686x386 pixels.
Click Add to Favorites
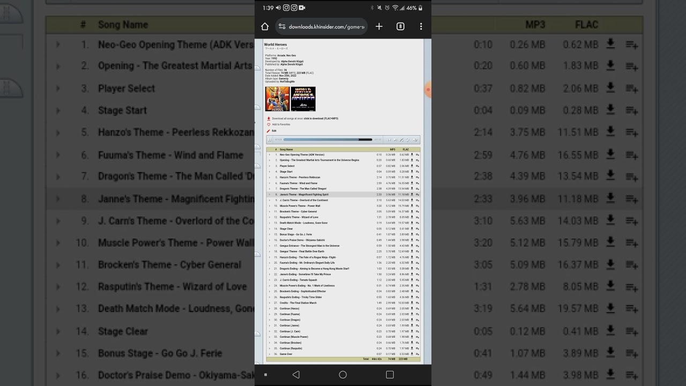point(281,124)
